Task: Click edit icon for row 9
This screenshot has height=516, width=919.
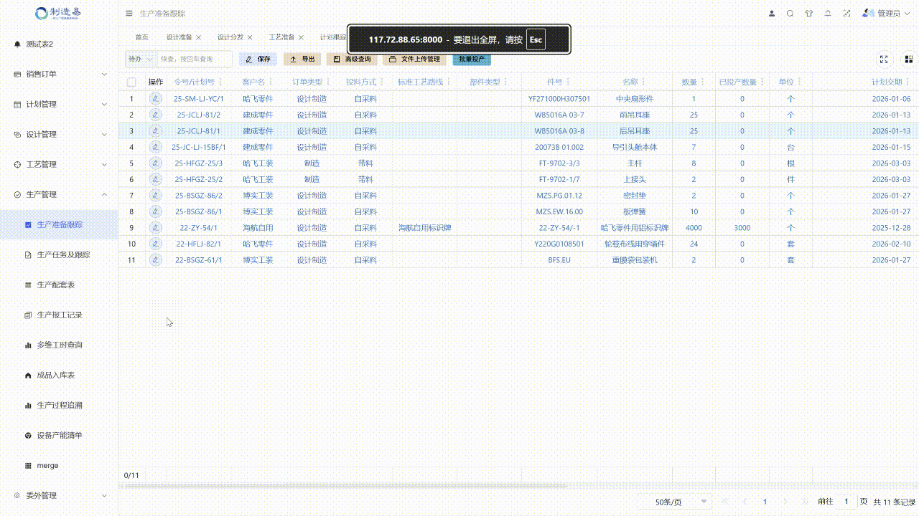Action: pos(156,228)
